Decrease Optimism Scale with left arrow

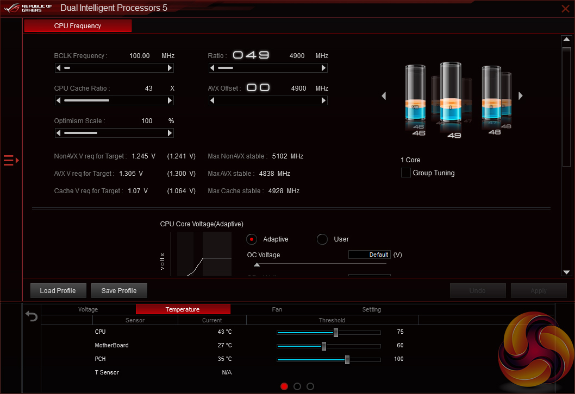[x=58, y=133]
